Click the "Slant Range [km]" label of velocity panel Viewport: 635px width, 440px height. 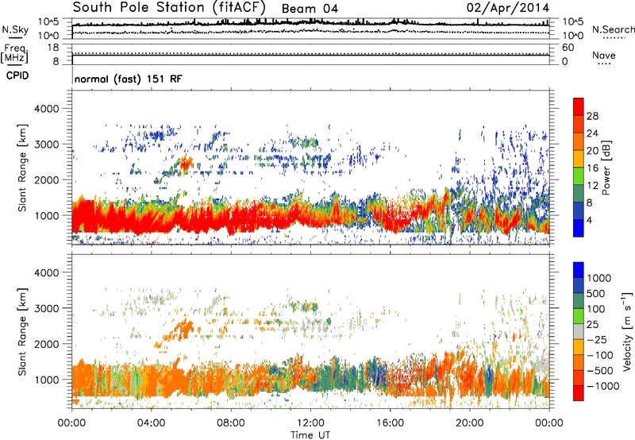(x=22, y=331)
